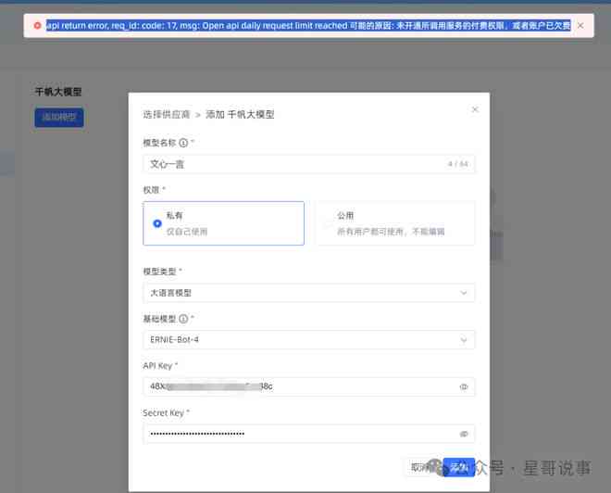Click the red error icon in the banner
Screen dimensions: 611x493
coord(37,26)
